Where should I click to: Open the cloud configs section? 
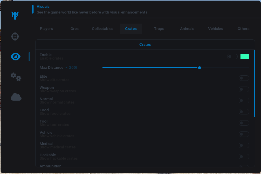(x=16, y=97)
